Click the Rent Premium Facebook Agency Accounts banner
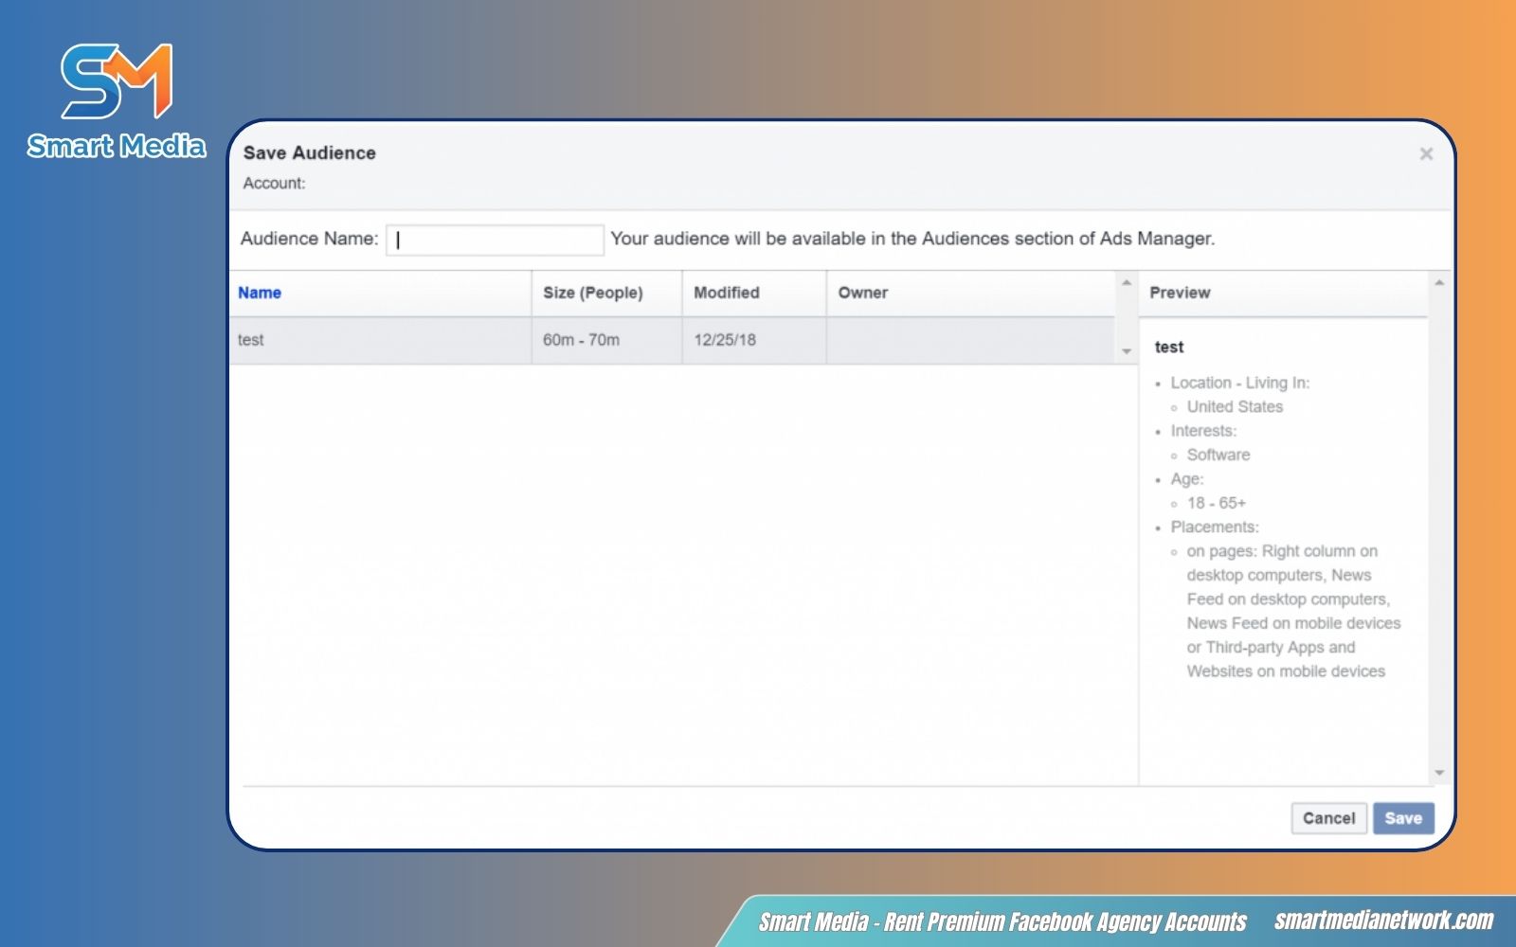Image resolution: width=1516 pixels, height=947 pixels. pos(1002,921)
